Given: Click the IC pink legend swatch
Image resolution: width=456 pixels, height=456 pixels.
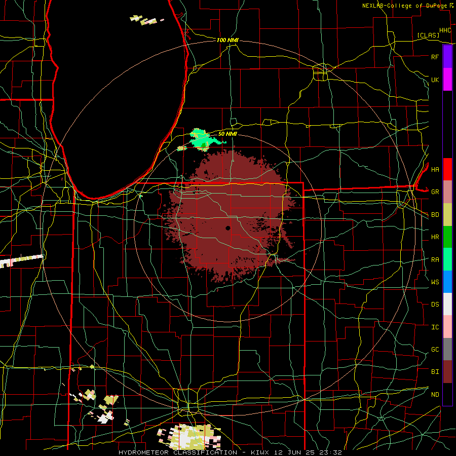Looking at the screenshot, I should pos(447,327).
